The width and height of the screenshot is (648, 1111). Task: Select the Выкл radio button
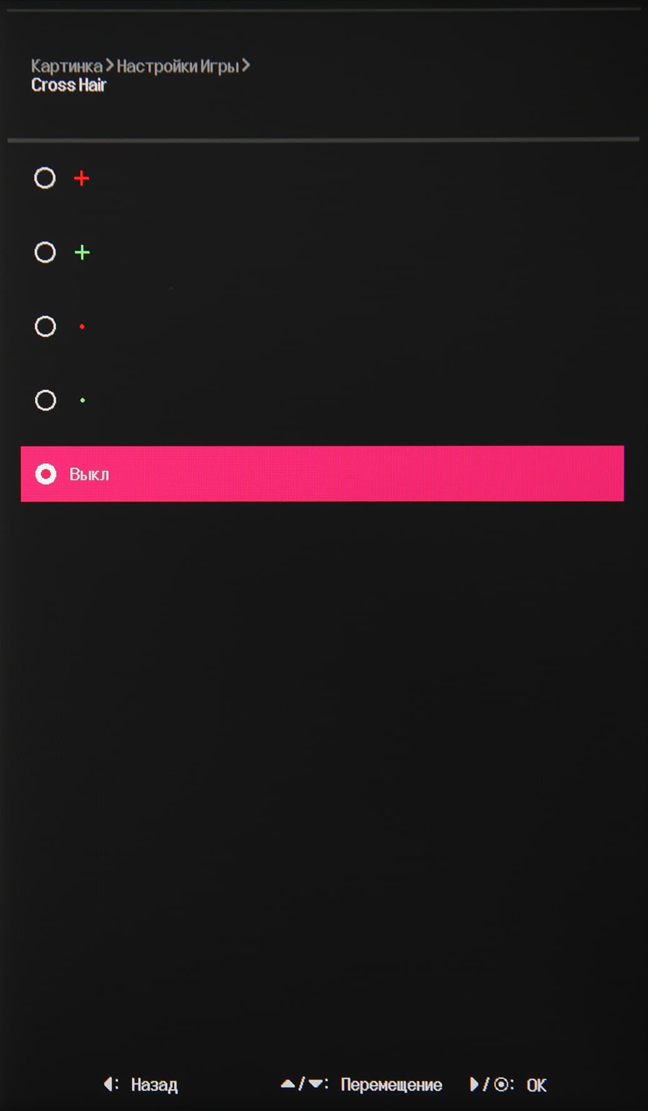[x=46, y=474]
